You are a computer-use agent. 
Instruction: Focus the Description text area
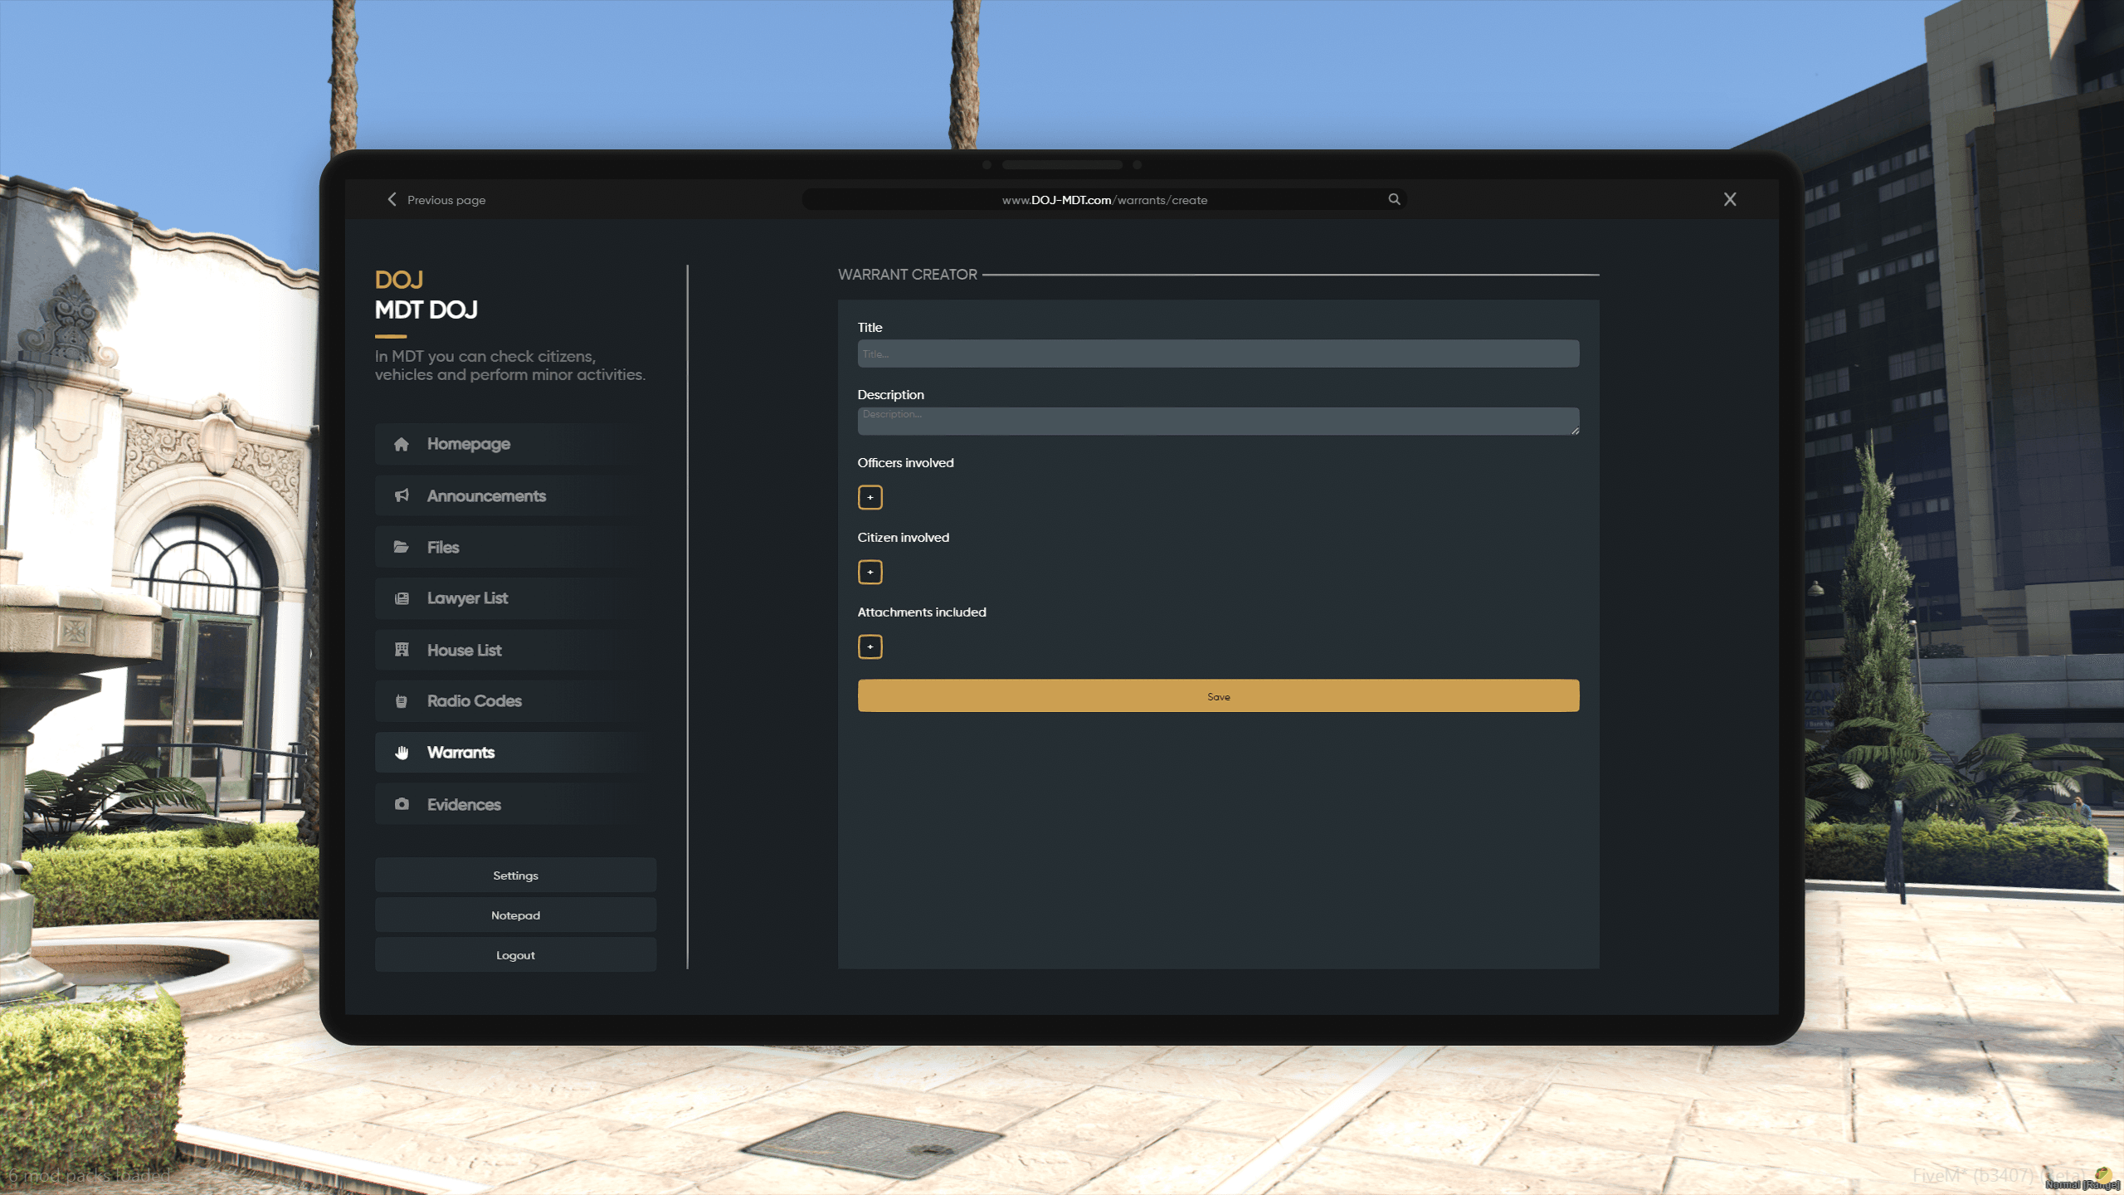[x=1218, y=421]
